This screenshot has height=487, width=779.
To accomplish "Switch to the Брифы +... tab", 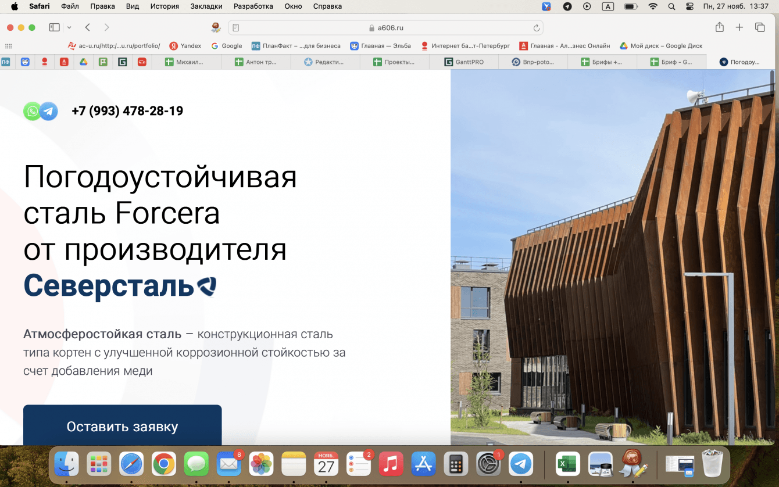I will [602, 62].
